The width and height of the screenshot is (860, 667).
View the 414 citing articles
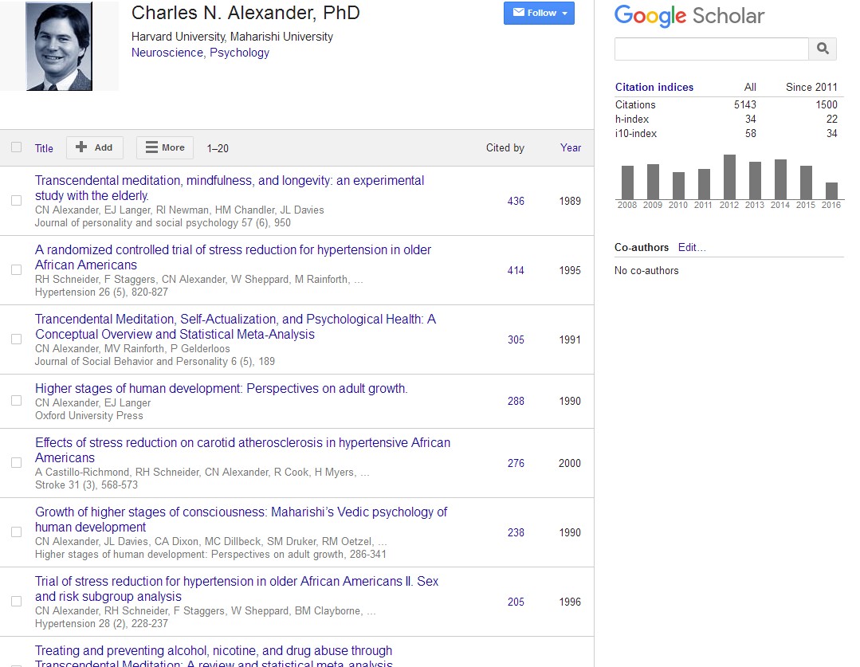point(516,270)
